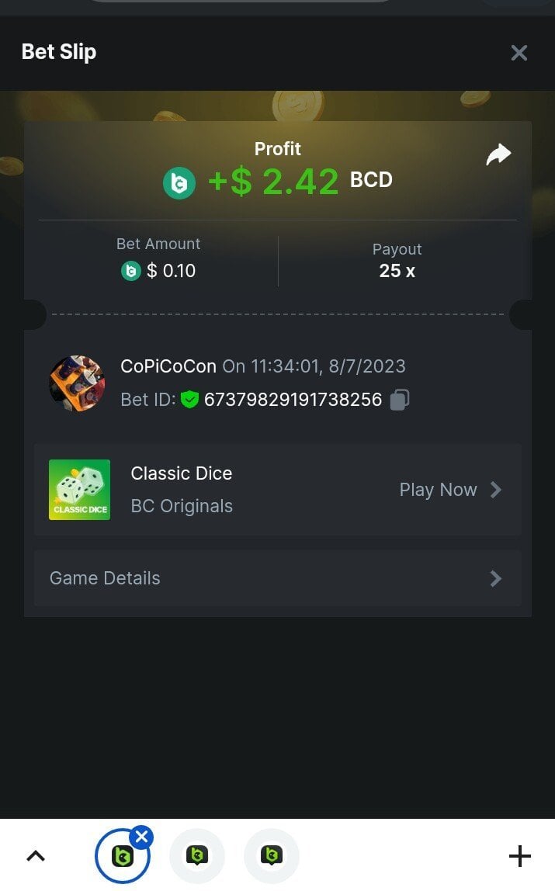The image size is (555, 891).
Task: Open a new browser tab with plus
Action: click(x=520, y=856)
